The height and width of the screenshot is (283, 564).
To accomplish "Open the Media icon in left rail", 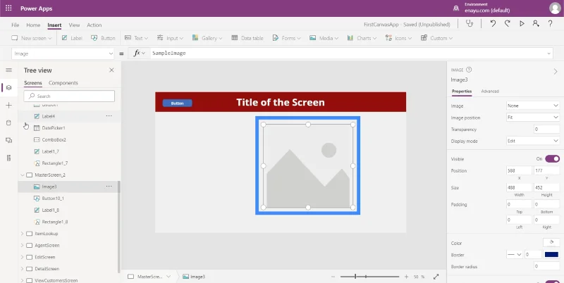I will click(x=9, y=140).
